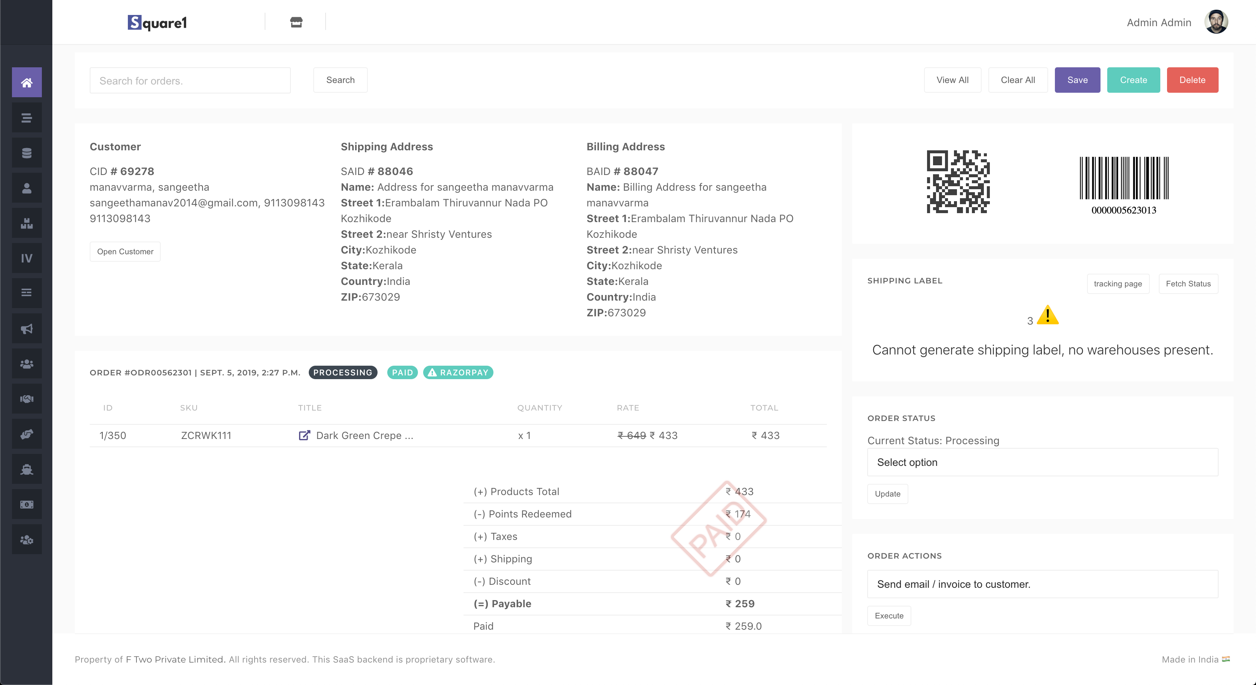
Task: Open the Send email / invoice actions dropdown
Action: [1042, 584]
